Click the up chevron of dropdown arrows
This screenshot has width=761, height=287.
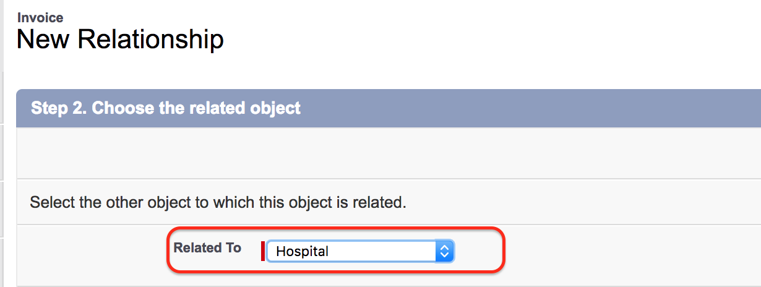click(x=445, y=247)
